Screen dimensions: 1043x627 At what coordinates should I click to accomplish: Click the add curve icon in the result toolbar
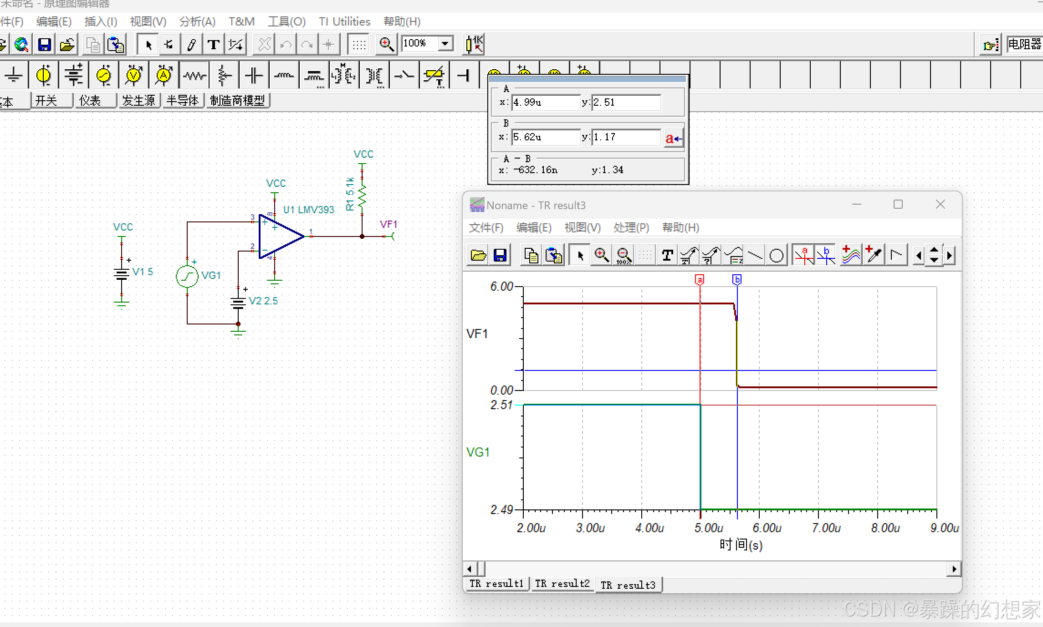coord(850,255)
